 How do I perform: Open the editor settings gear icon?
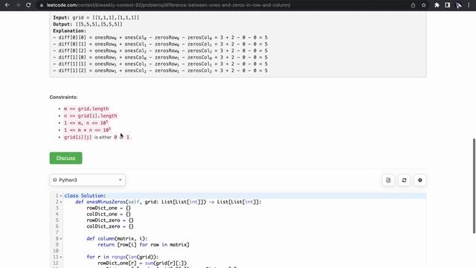pos(419,180)
